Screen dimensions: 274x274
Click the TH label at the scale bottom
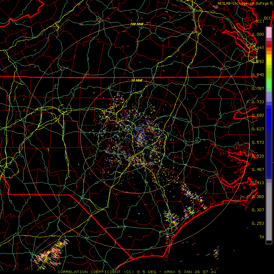pyautogui.click(x=262, y=237)
